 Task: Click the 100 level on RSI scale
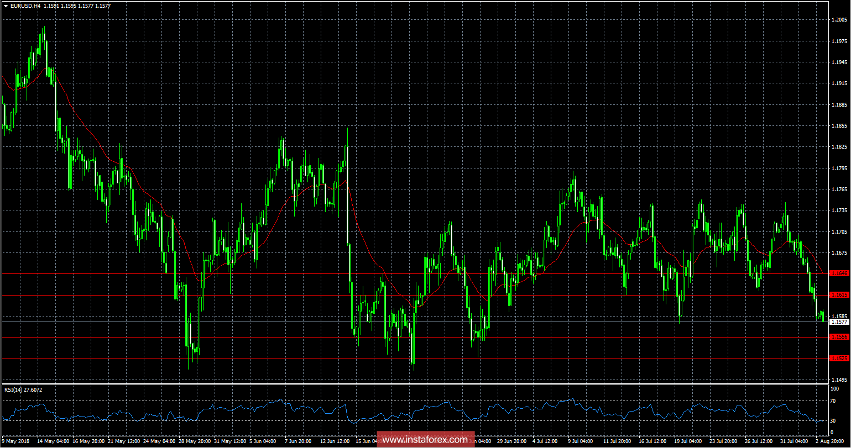tap(835, 389)
